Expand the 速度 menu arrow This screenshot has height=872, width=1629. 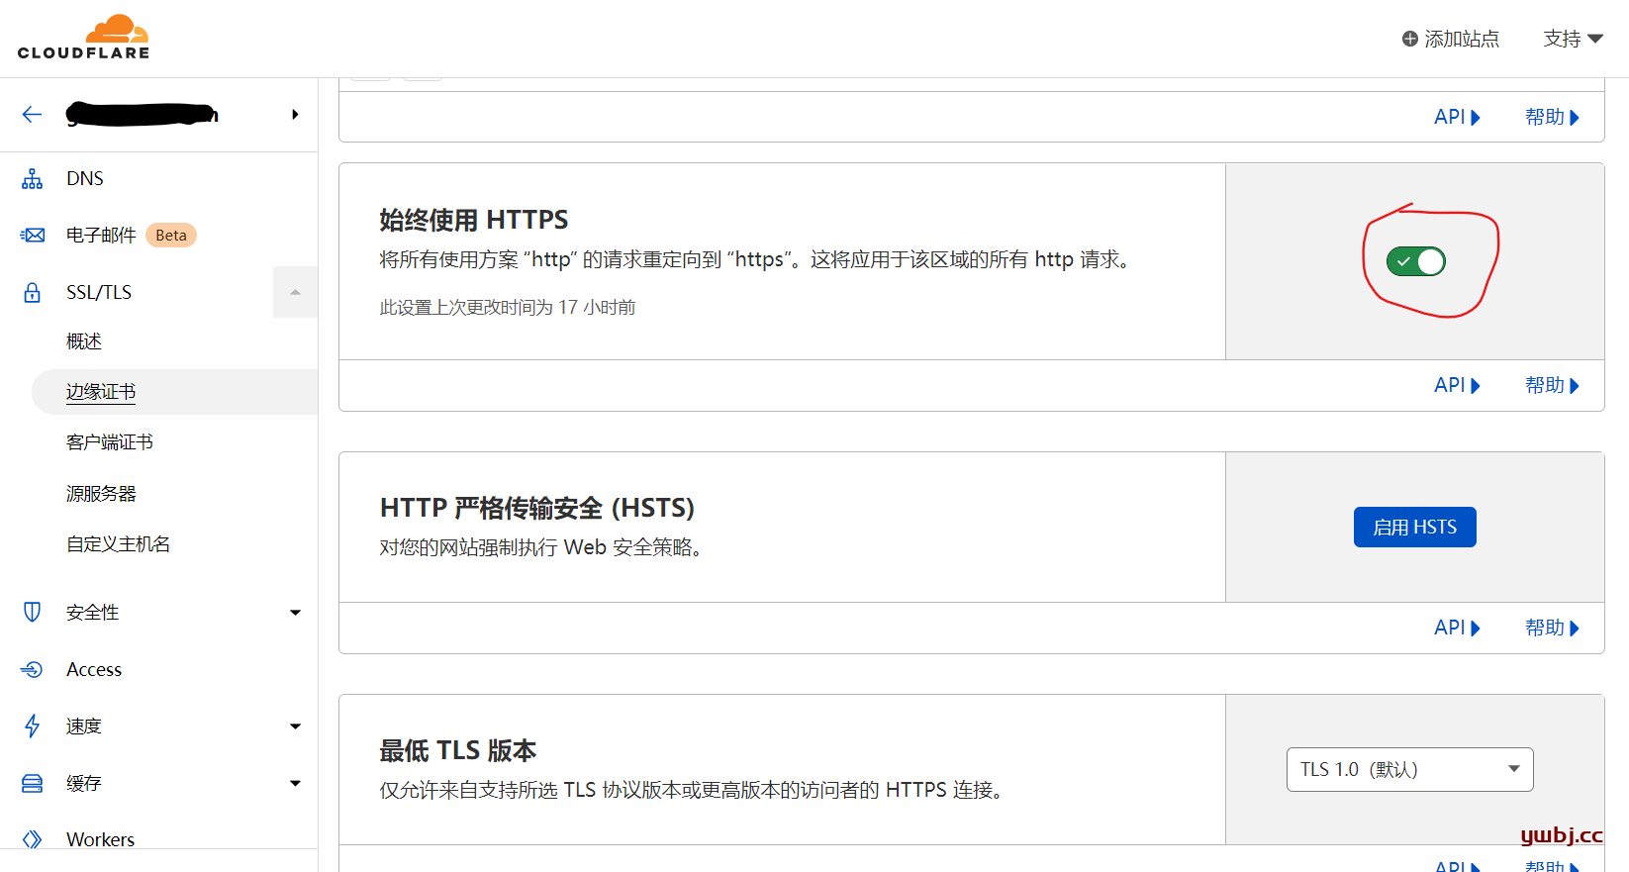(295, 727)
